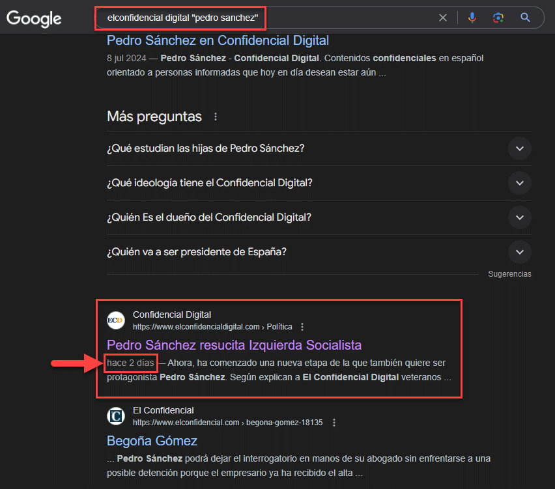Click the elconfidencial.com begona-gomez-18135 URL
Viewport: 555px width, 489px height.
[227, 423]
